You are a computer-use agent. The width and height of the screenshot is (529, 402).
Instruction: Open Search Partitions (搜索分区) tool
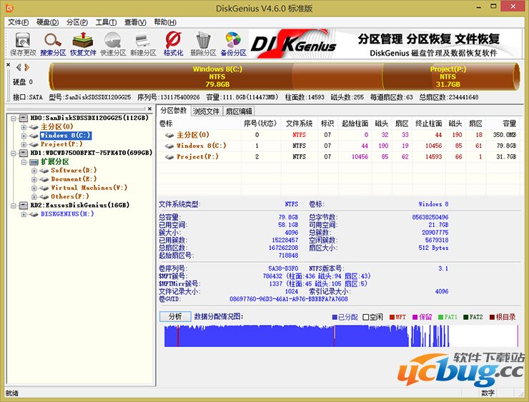point(53,44)
